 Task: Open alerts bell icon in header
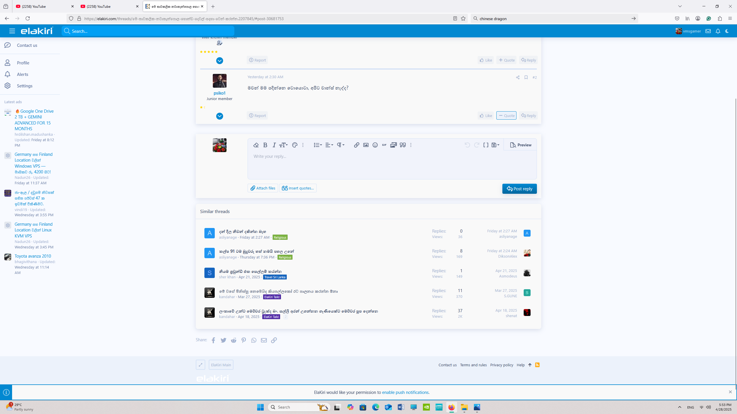(718, 31)
